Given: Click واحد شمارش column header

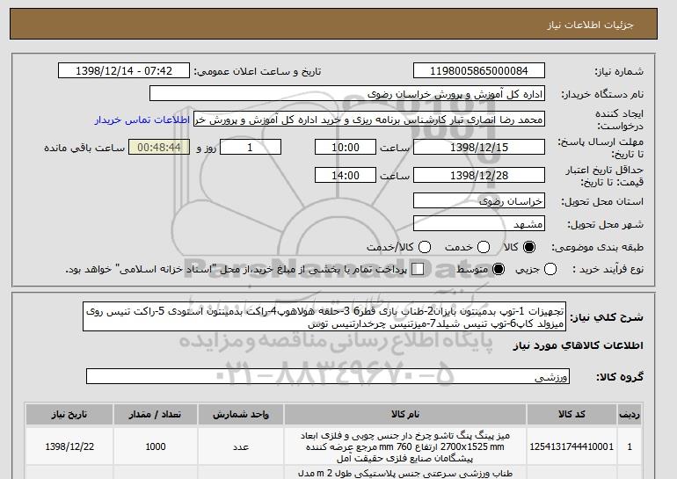Looking at the screenshot, I should (241, 414).
